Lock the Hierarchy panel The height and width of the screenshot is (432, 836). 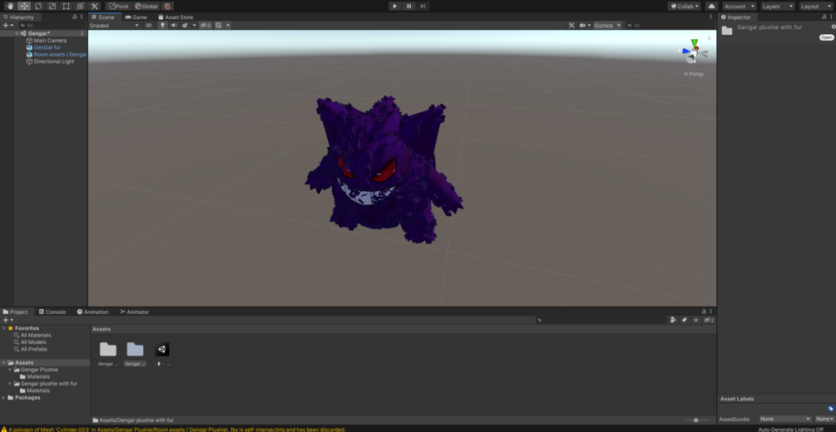click(x=74, y=17)
